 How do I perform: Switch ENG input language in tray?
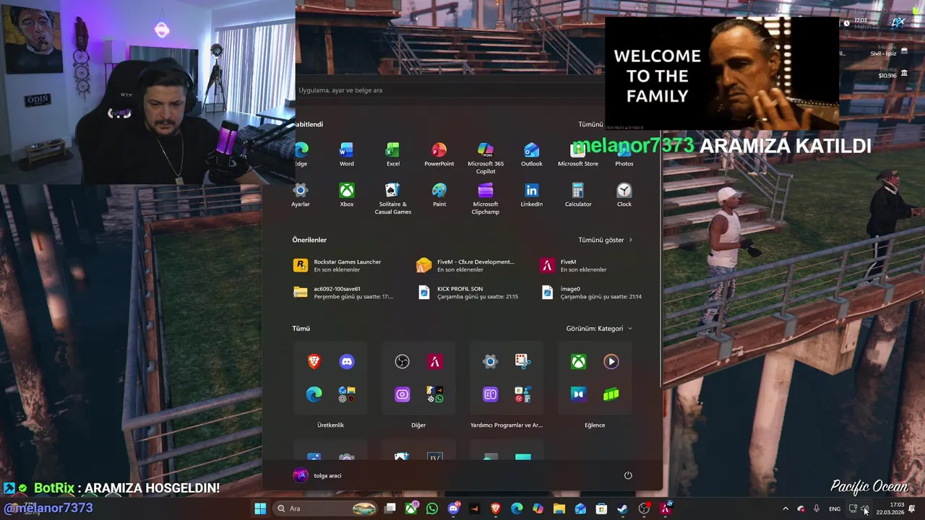click(x=835, y=508)
